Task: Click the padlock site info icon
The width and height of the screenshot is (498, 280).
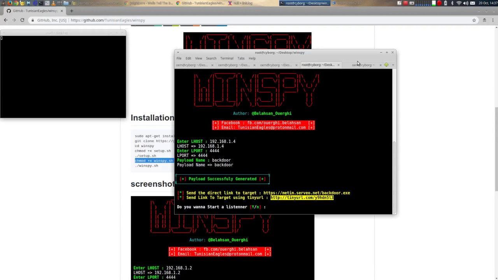Action: click(33, 20)
